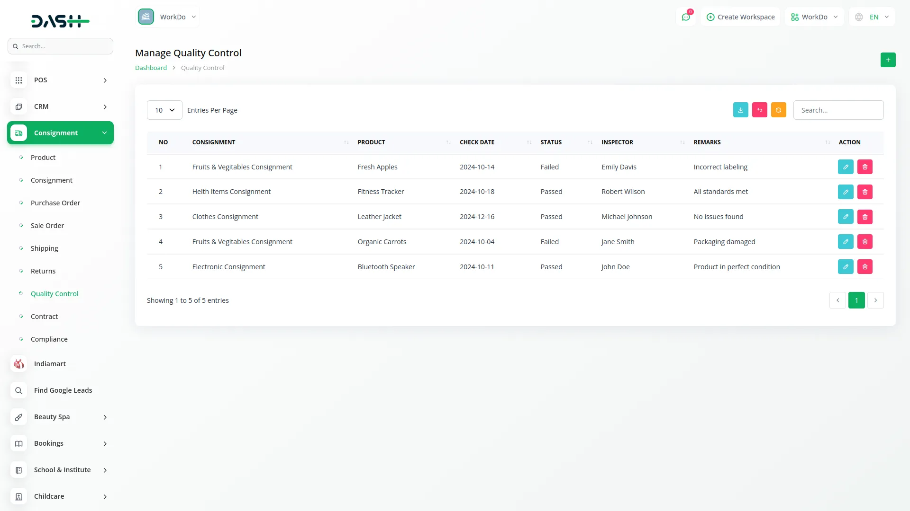This screenshot has height=511, width=910.
Task: Delete the Leather Jacket quality check row
Action: point(864,217)
